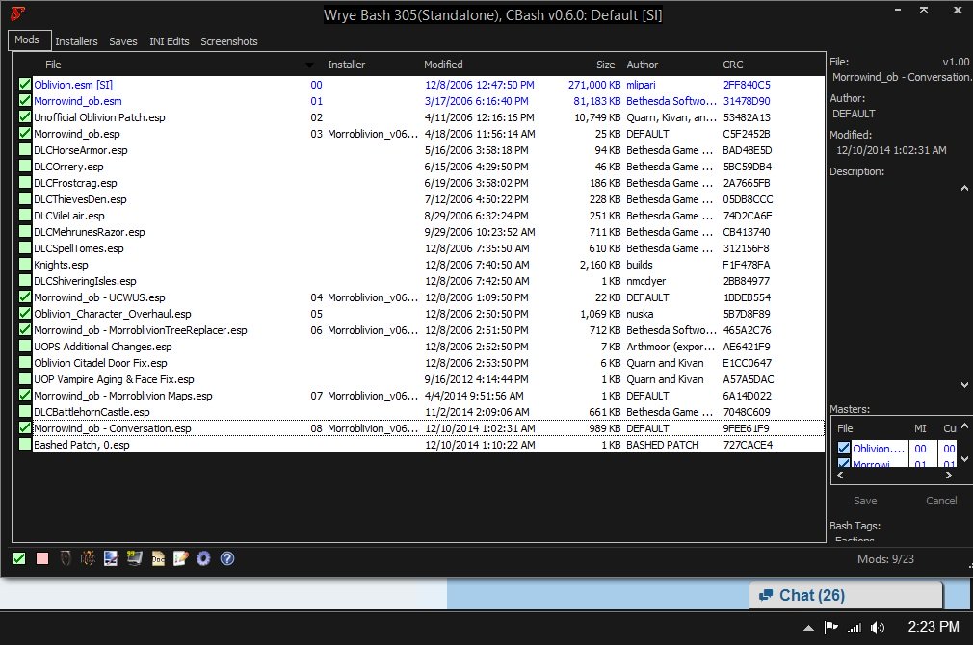The width and height of the screenshot is (973, 645).
Task: Enable DLCOrrery.esp checkbox
Action: (25, 167)
